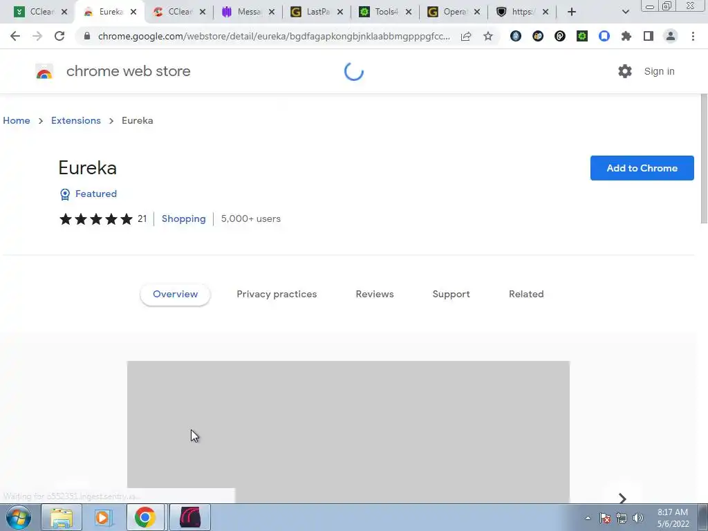Viewport: 708px width, 531px height.
Task: Click Add to Chrome button
Action: [x=642, y=168]
